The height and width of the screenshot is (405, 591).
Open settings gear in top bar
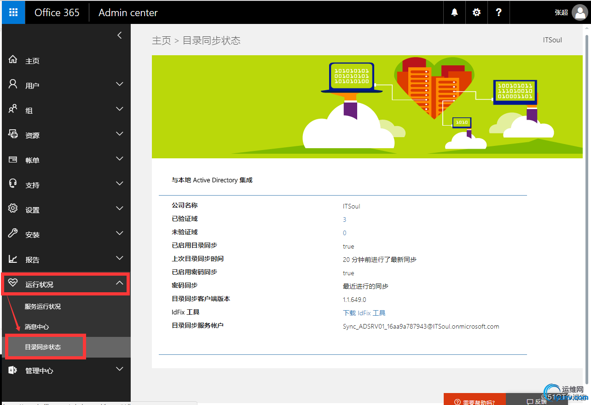pos(476,12)
